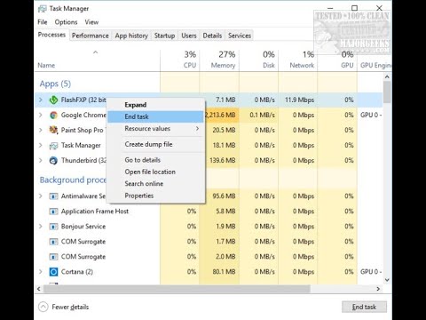Screen dimensions: 426x320
Task: Expand the Paint Shop Pro group
Action: (41, 130)
